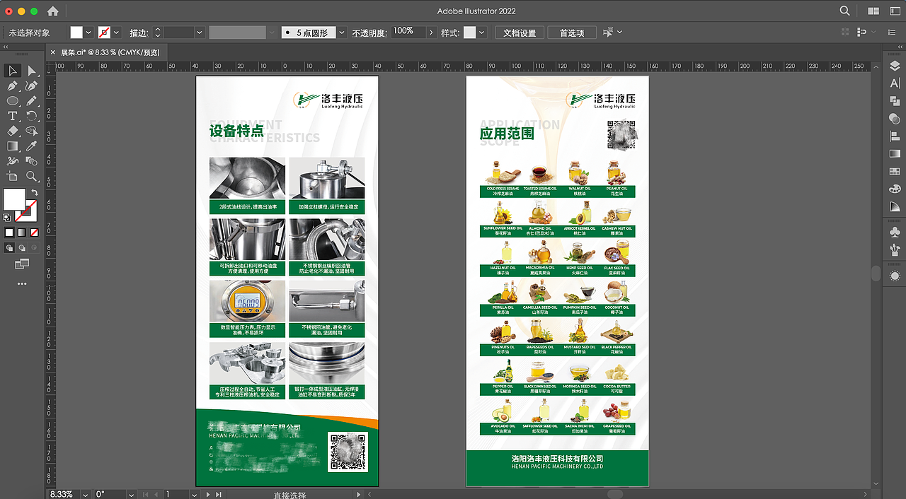
Task: Collapse the right panel dock double-arrow
Action: click(x=900, y=47)
